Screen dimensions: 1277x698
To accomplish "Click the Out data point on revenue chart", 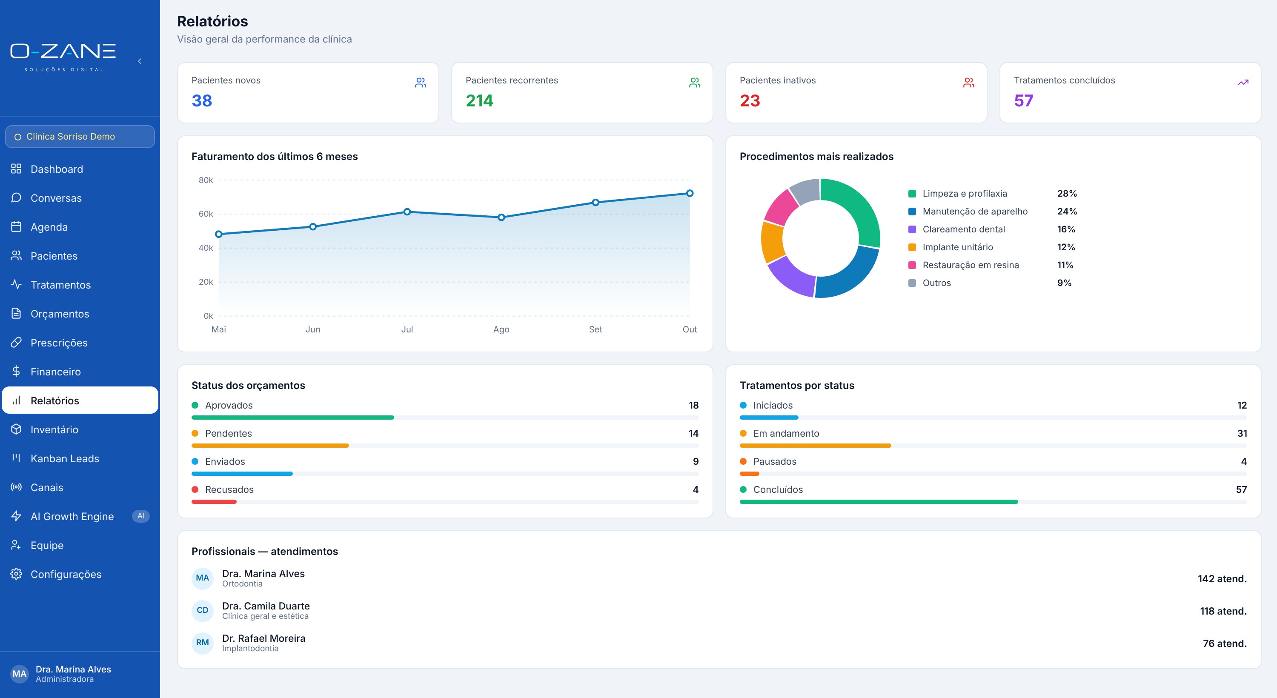I will (690, 193).
